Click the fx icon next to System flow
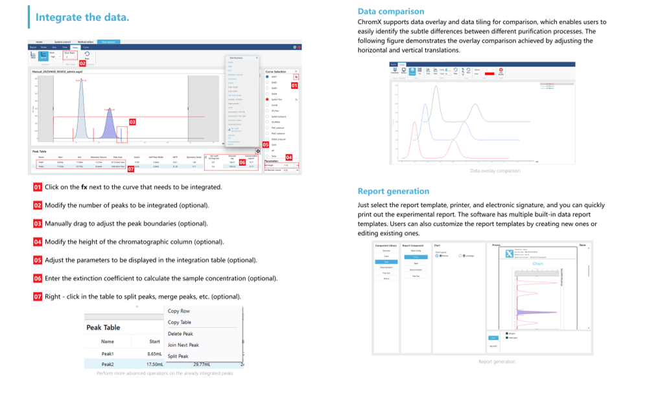 (296, 100)
